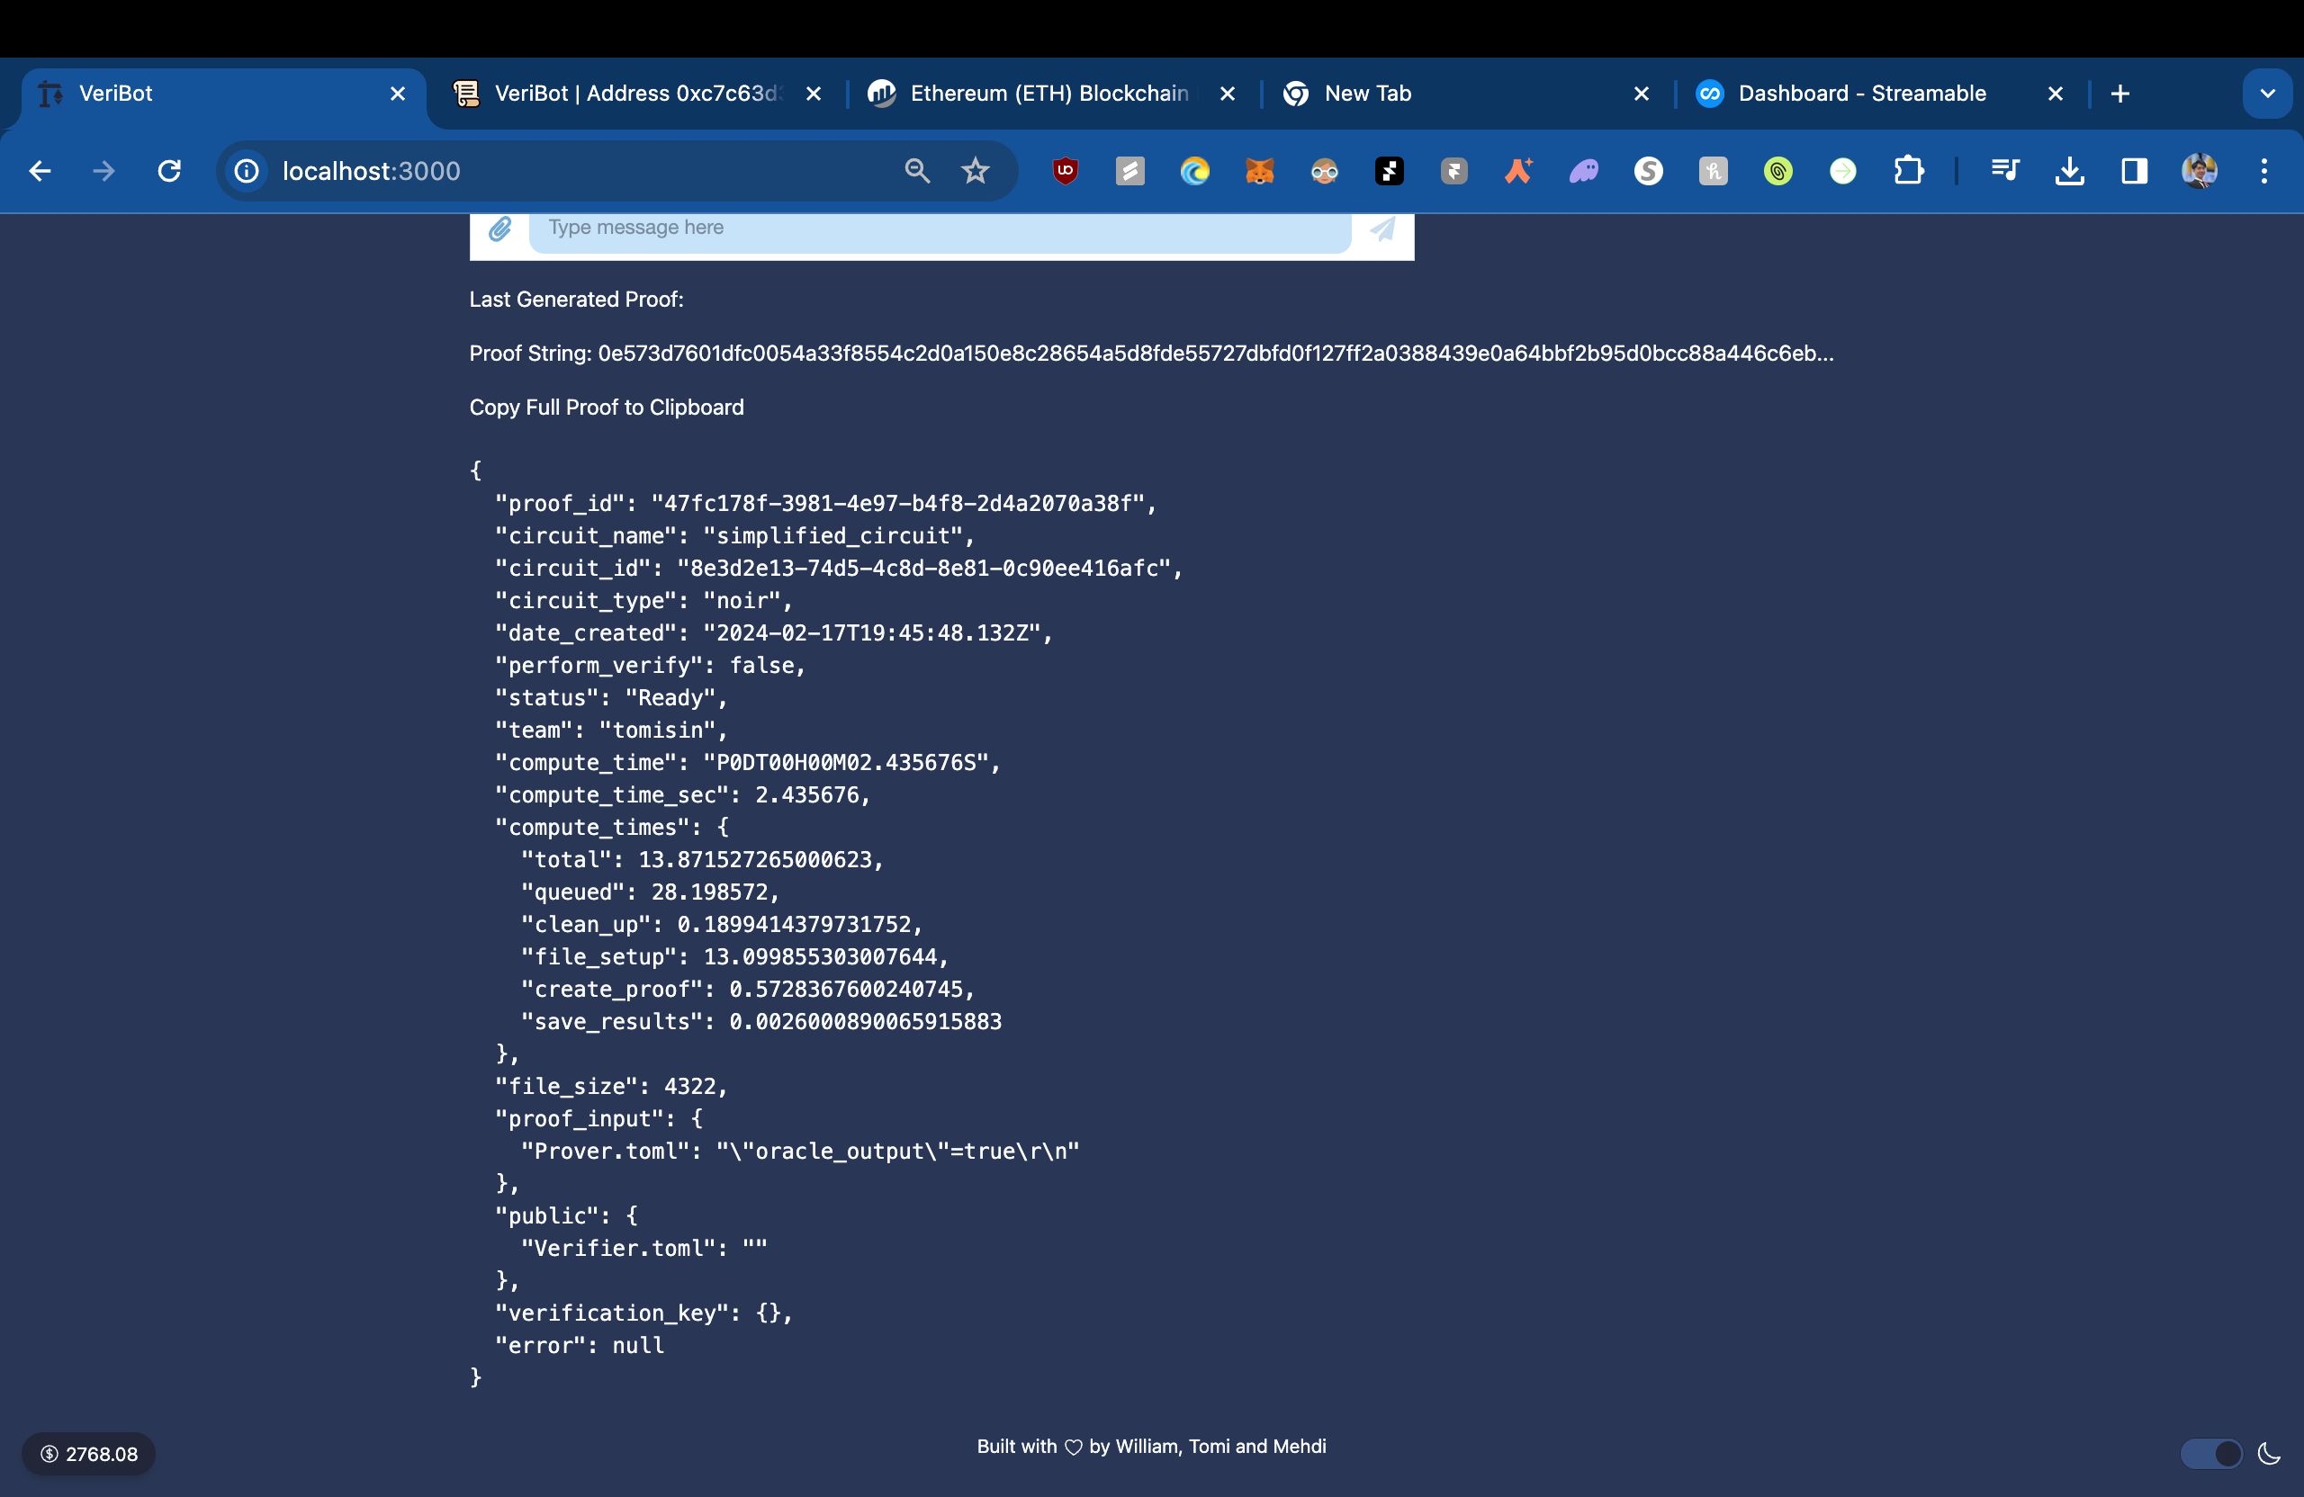Click the white S circle extension icon
Image resolution: width=2304 pixels, height=1497 pixels.
pos(1649,171)
